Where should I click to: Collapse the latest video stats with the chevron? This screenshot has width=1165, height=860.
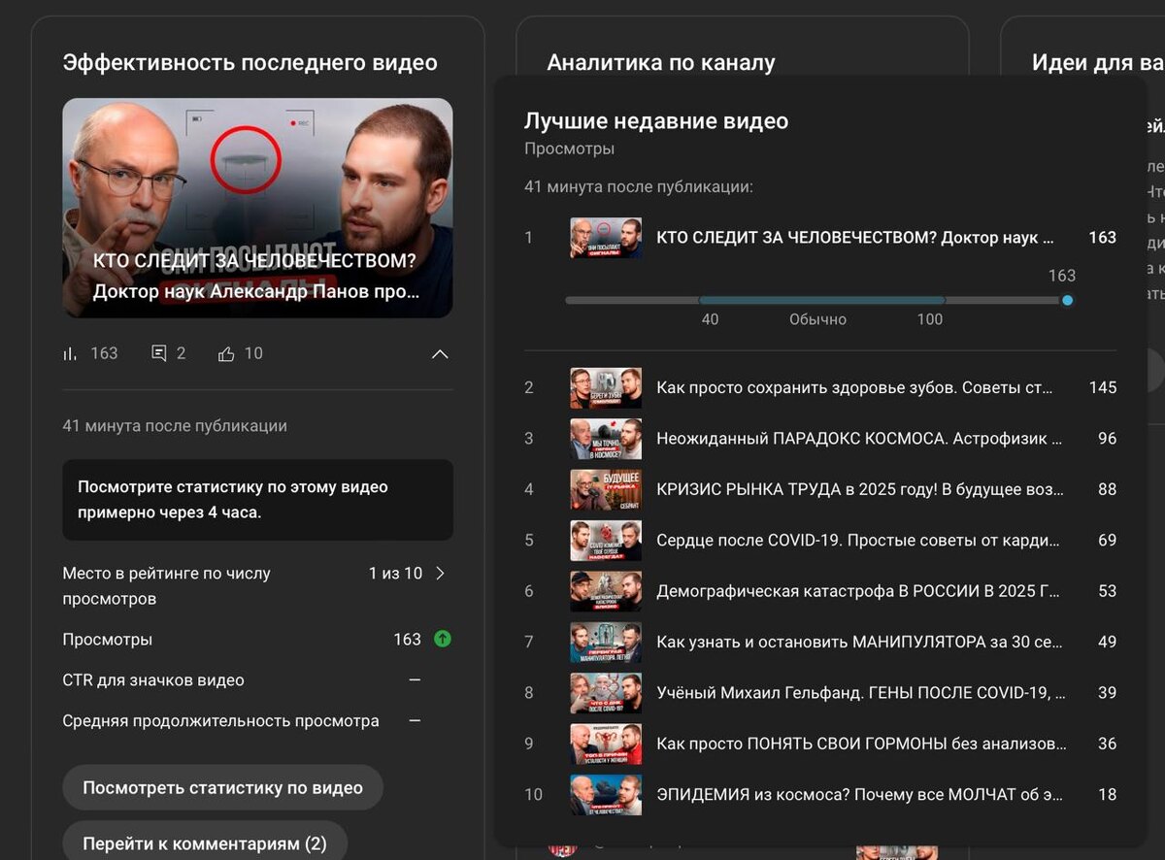coord(440,354)
